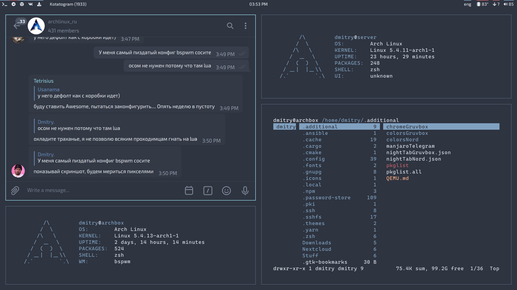Click the 03:53 PM clock
Viewport: 517px width, 290px height.
[258, 4]
